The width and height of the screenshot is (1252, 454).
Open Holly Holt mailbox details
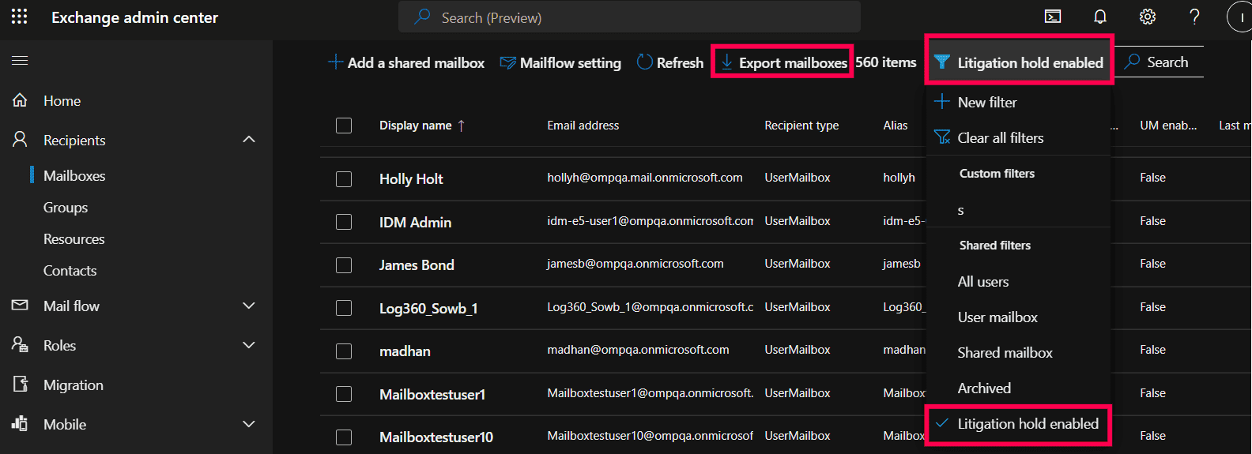(x=411, y=179)
